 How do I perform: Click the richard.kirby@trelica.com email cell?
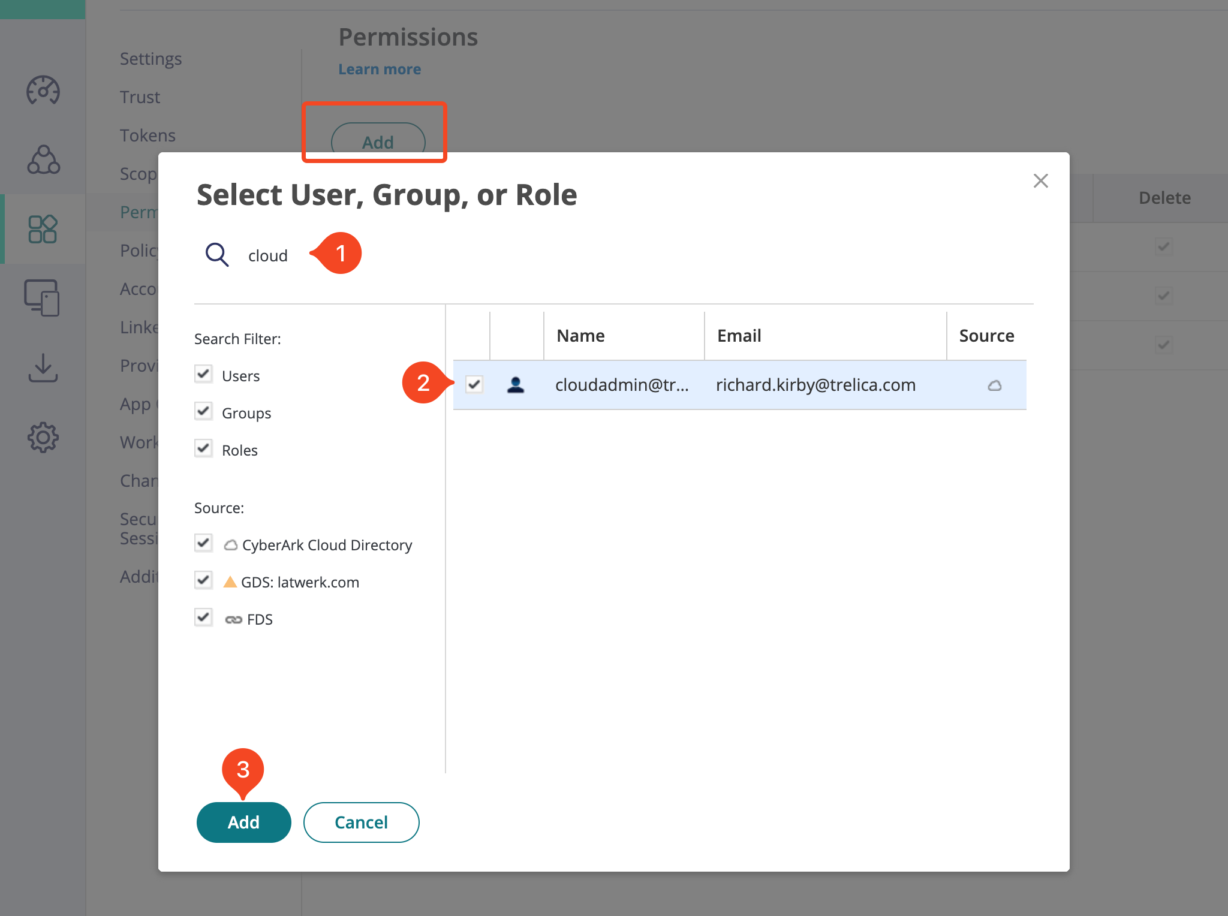pyautogui.click(x=816, y=385)
